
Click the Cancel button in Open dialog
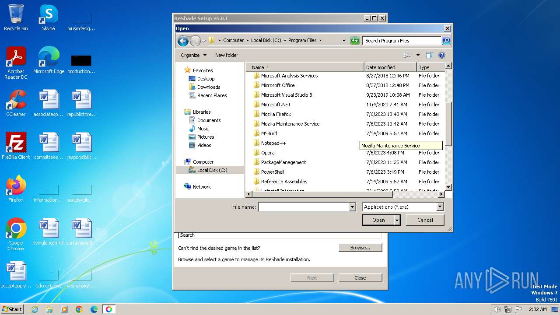click(x=425, y=220)
